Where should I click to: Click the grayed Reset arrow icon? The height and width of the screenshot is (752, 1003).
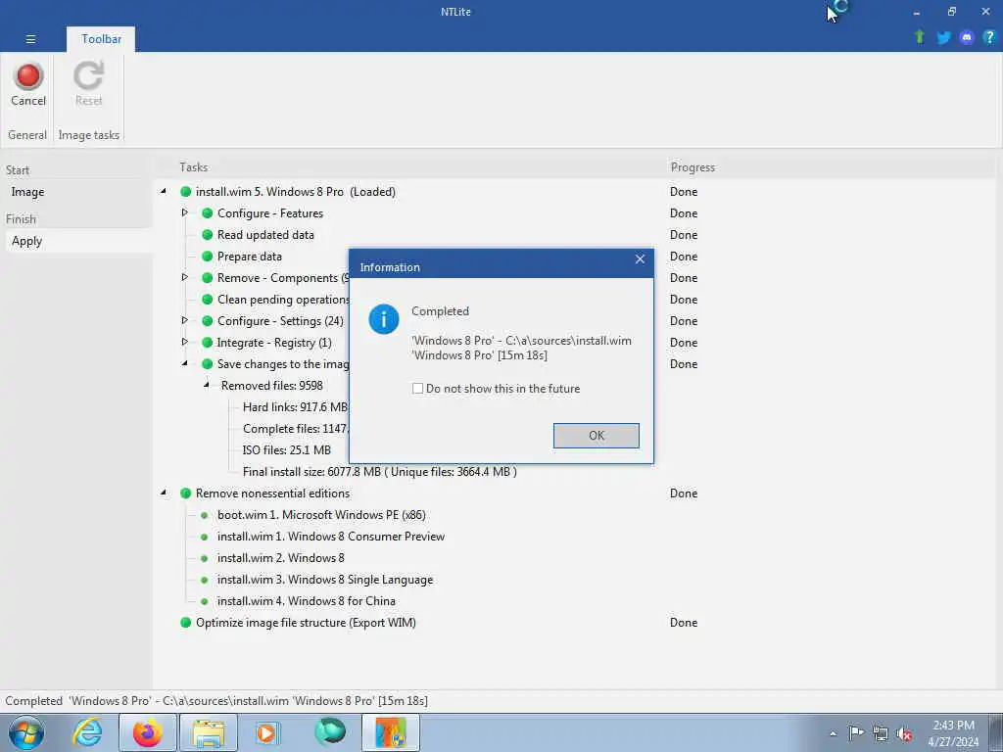pyautogui.click(x=88, y=75)
